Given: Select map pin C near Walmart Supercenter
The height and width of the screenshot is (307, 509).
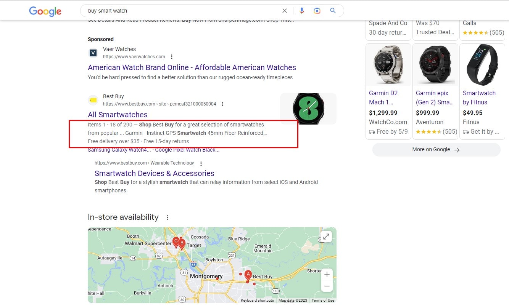Looking at the screenshot, I should pyautogui.click(x=176, y=242).
